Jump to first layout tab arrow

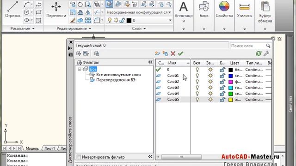5,148
